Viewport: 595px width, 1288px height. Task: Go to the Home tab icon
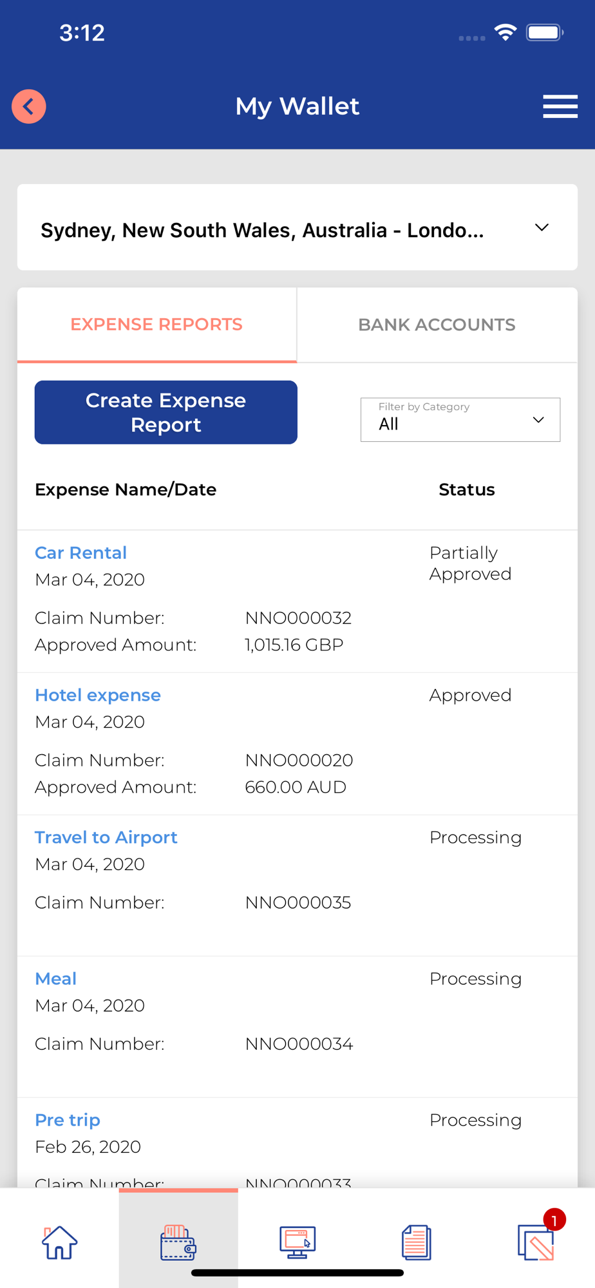[x=59, y=1242]
